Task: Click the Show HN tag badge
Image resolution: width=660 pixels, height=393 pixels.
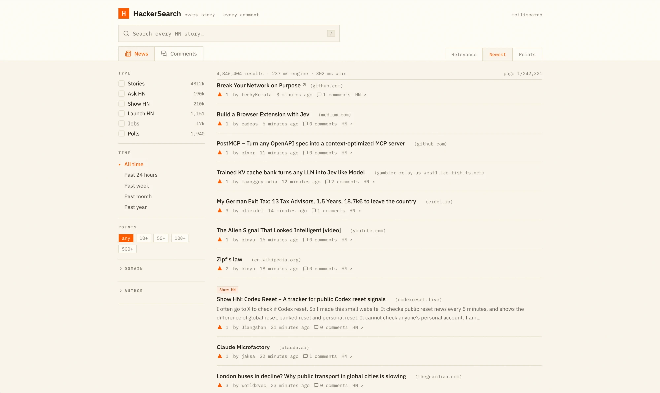Action: coord(227,290)
